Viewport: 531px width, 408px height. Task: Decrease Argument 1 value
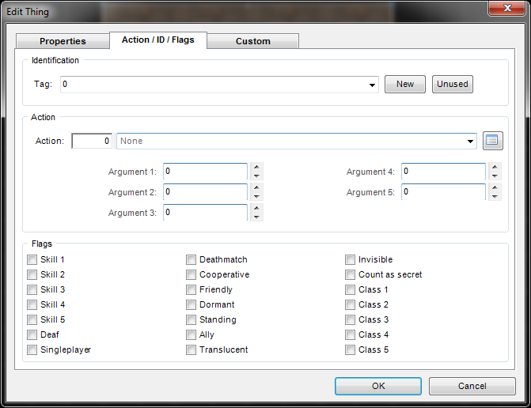[x=256, y=176]
